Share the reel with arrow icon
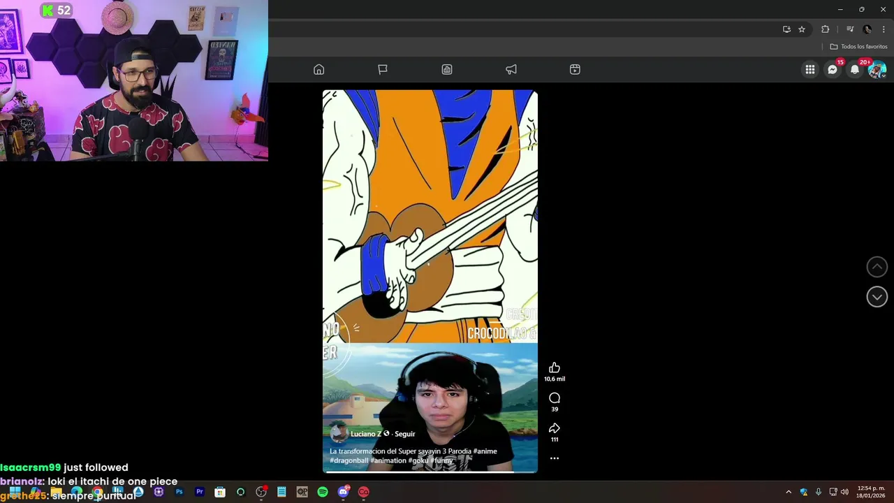Image resolution: width=894 pixels, height=503 pixels. [x=555, y=428]
